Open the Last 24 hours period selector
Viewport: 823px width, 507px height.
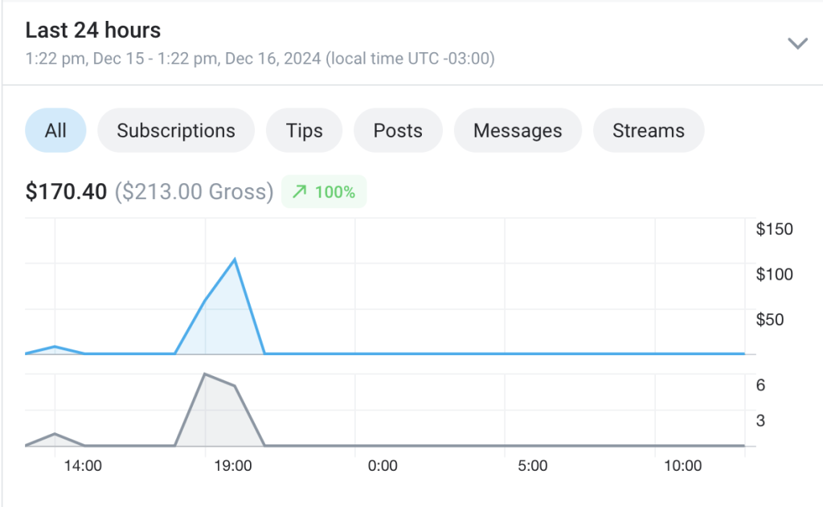tap(412, 43)
